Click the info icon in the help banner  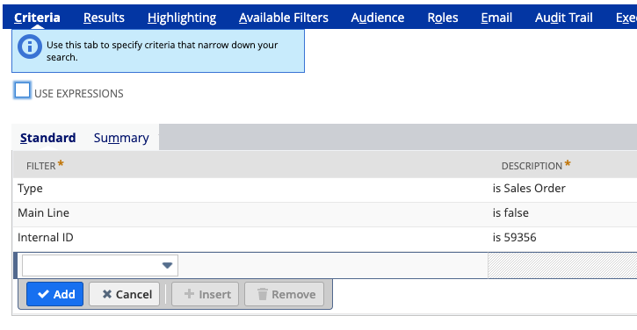tap(30, 47)
